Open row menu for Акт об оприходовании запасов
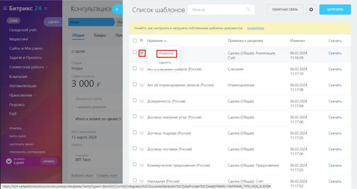357x189 pixels. click(142, 85)
